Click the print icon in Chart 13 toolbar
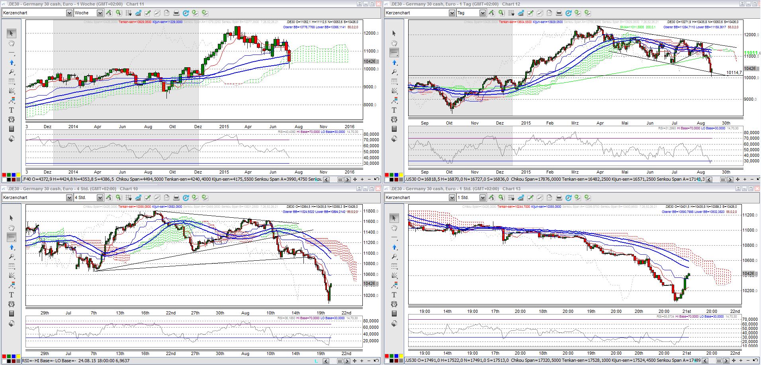The image size is (761, 365). point(559,198)
